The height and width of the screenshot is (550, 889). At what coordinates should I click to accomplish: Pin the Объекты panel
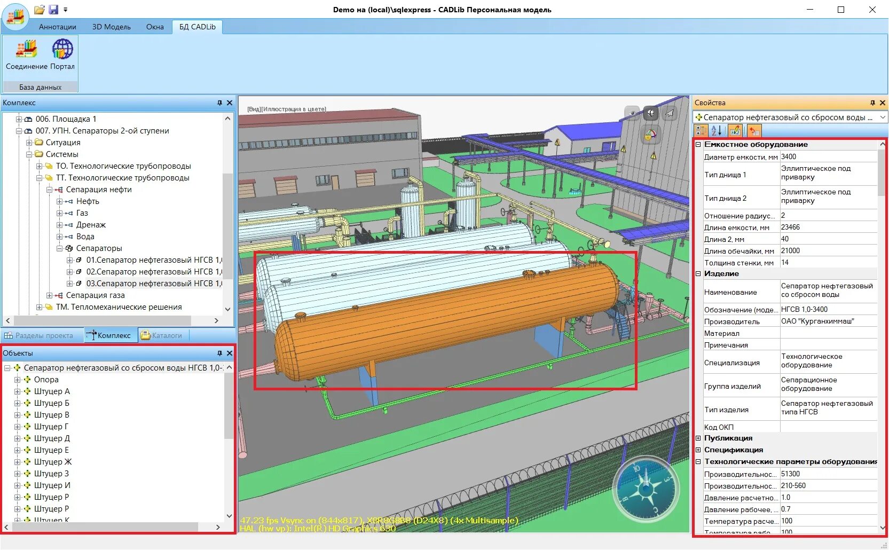[219, 353]
